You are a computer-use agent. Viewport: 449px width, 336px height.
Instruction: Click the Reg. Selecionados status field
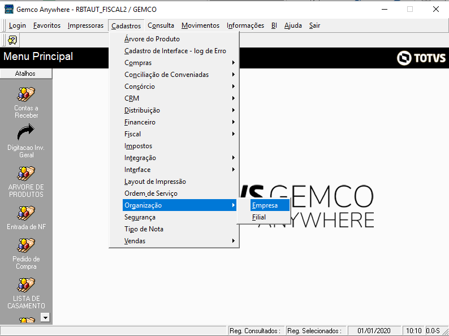click(316, 331)
